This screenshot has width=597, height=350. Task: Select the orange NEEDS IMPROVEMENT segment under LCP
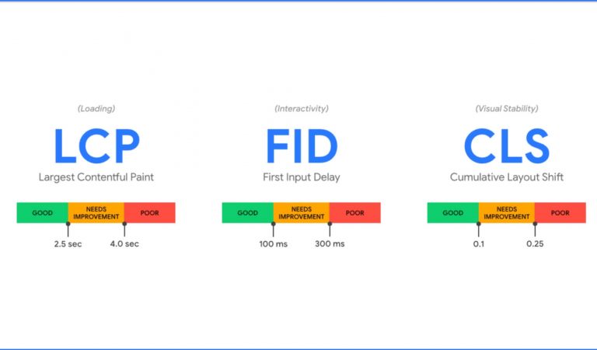96,213
